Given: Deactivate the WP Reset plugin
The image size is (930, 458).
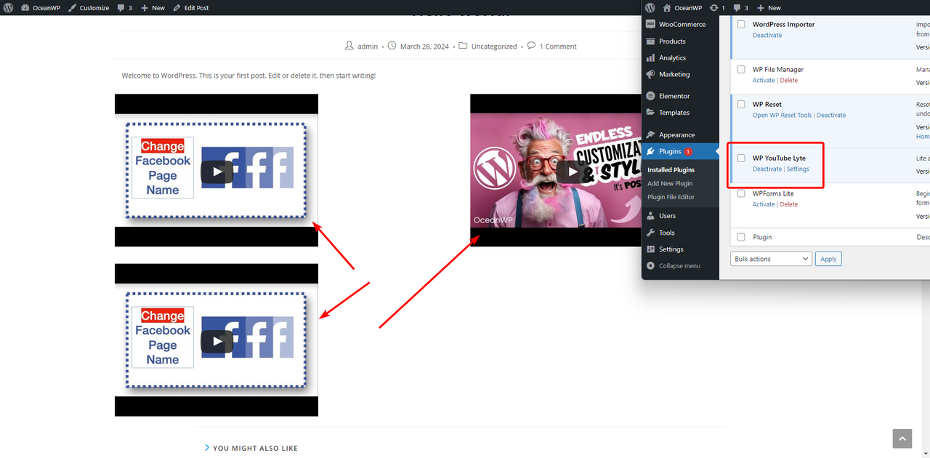Looking at the screenshot, I should point(831,116).
